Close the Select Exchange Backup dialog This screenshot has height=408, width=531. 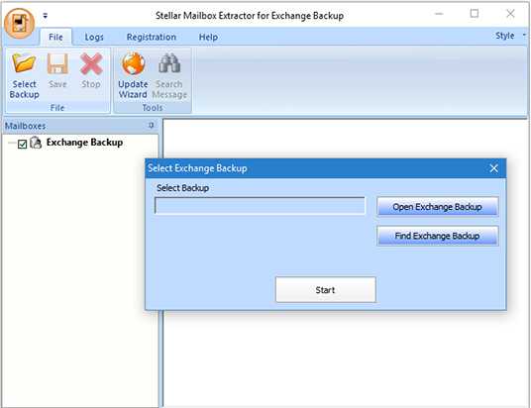[493, 168]
